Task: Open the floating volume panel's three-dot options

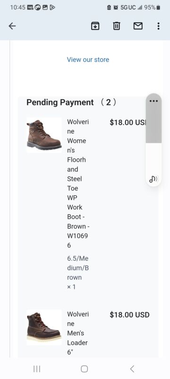Action: click(153, 101)
